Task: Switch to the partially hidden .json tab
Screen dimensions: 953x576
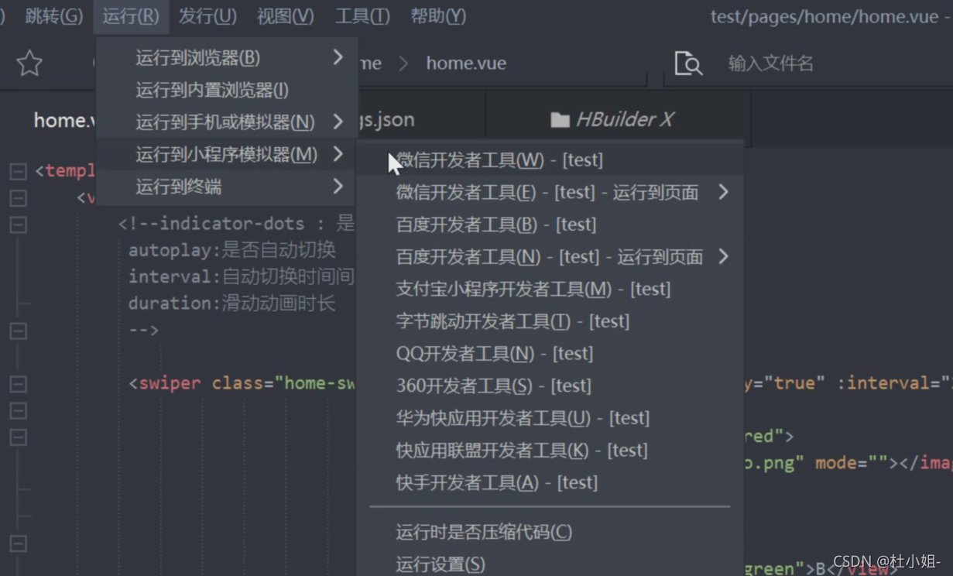Action: (386, 120)
